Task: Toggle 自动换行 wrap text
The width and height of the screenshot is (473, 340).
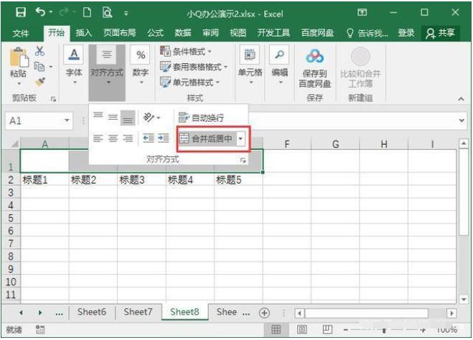Action: pos(202,118)
